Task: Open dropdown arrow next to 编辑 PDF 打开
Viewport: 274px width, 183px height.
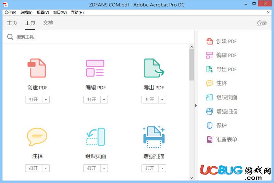Action: (x=104, y=100)
